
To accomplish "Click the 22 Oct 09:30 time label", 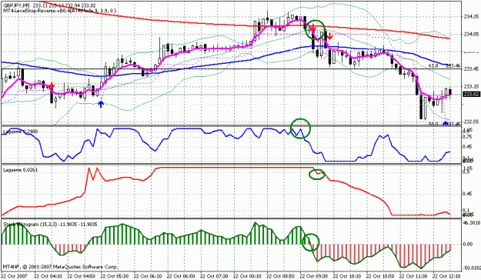I will pyautogui.click(x=314, y=276).
